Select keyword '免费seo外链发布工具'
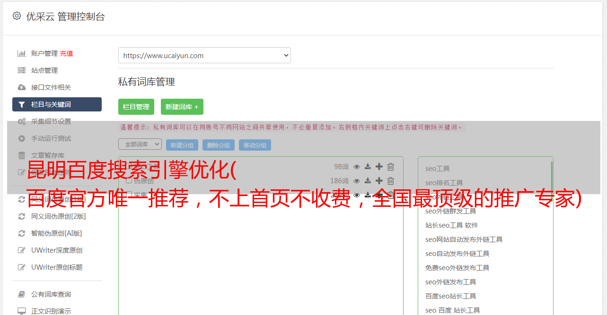This screenshot has width=607, height=315. [457, 268]
